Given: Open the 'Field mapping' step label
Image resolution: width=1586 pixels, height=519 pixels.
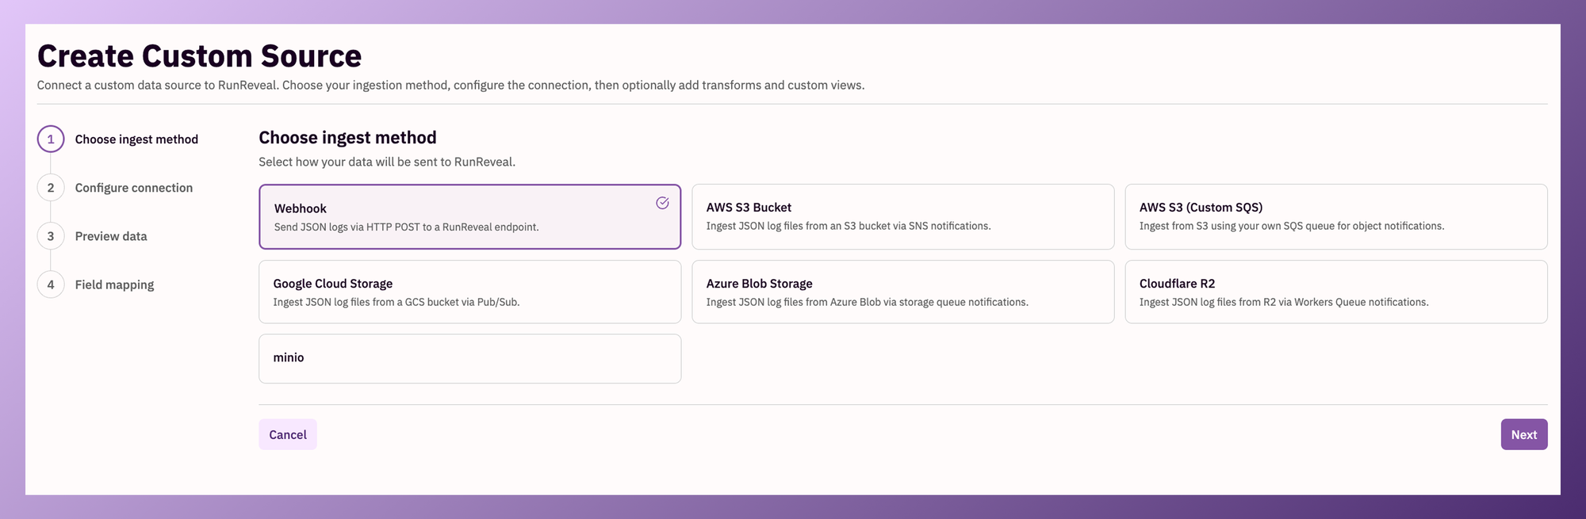Looking at the screenshot, I should click(x=114, y=284).
